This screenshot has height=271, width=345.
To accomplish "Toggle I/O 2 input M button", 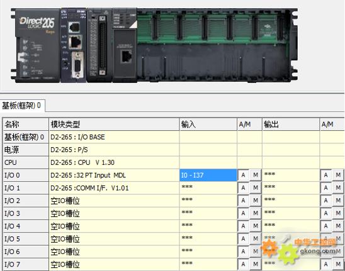I will tap(256, 201).
